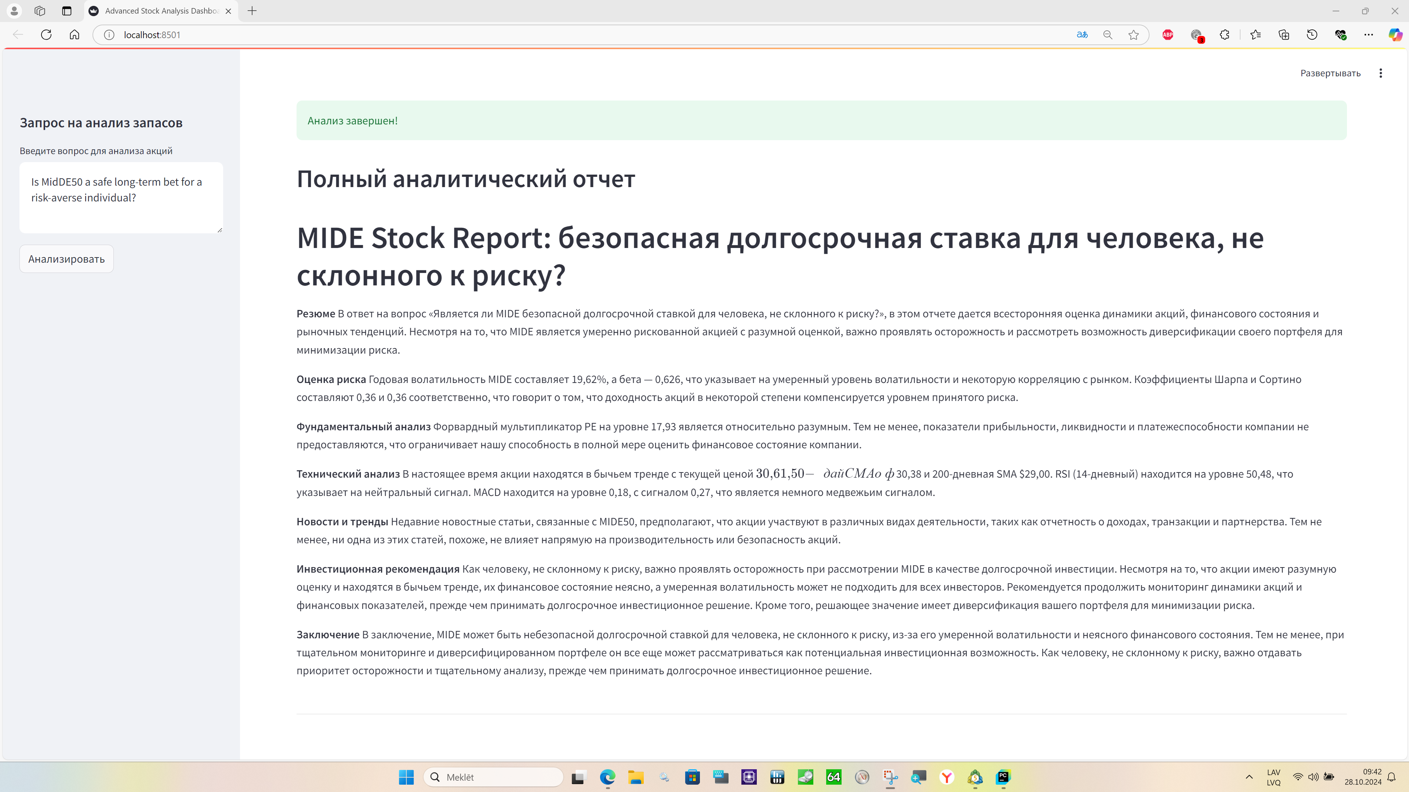Click the Анализировать button
Image resolution: width=1409 pixels, height=792 pixels.
[x=66, y=259]
